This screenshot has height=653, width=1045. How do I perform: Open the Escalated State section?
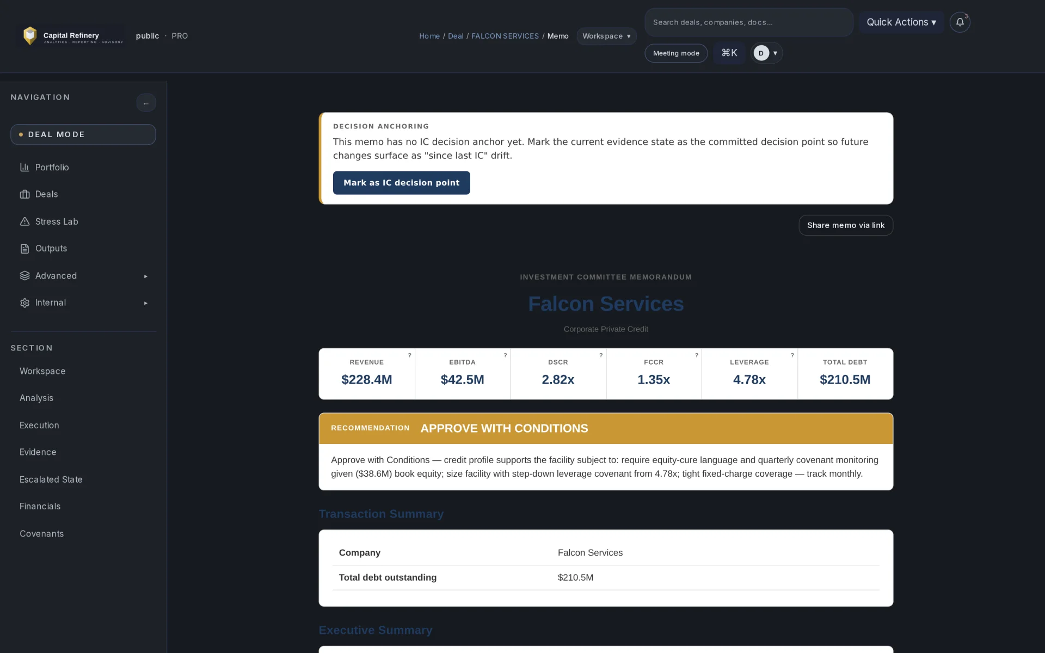[51, 479]
